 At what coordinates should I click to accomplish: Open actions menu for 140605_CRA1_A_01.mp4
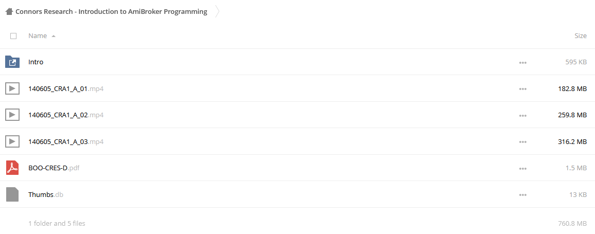pos(522,89)
